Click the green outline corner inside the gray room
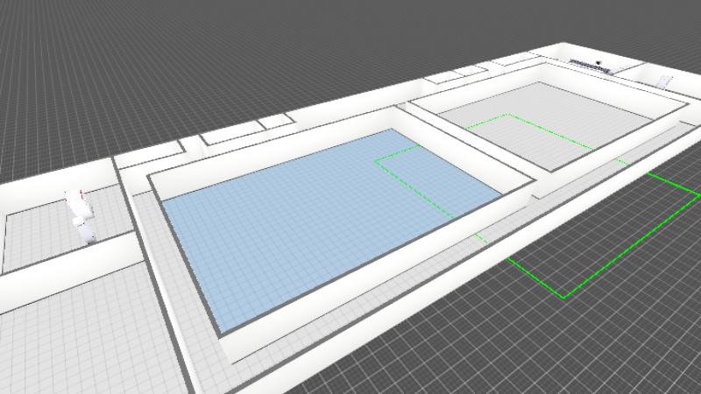Image resolution: width=701 pixels, height=394 pixels. [506, 115]
